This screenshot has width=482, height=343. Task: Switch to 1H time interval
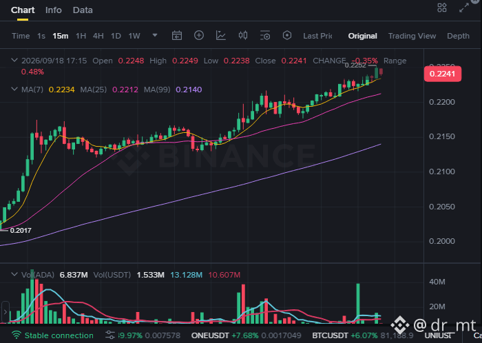point(81,36)
